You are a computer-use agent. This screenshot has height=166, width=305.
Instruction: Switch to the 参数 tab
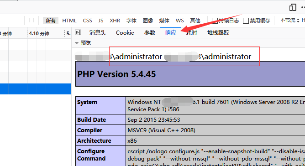pyautogui.click(x=150, y=33)
